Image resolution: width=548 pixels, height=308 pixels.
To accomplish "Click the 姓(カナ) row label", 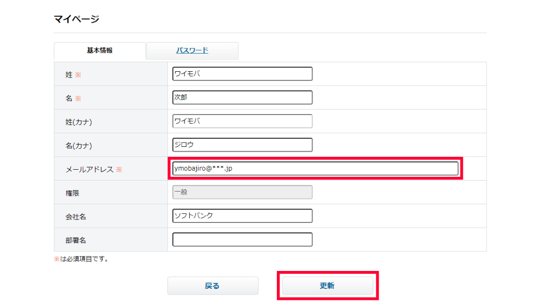I will click(x=79, y=122).
